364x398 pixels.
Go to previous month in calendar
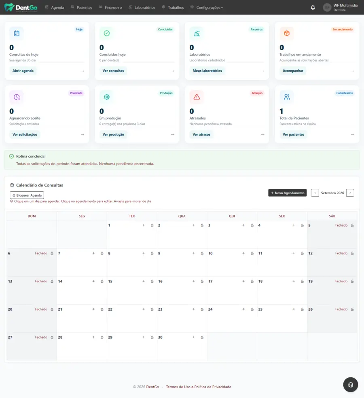tap(315, 193)
